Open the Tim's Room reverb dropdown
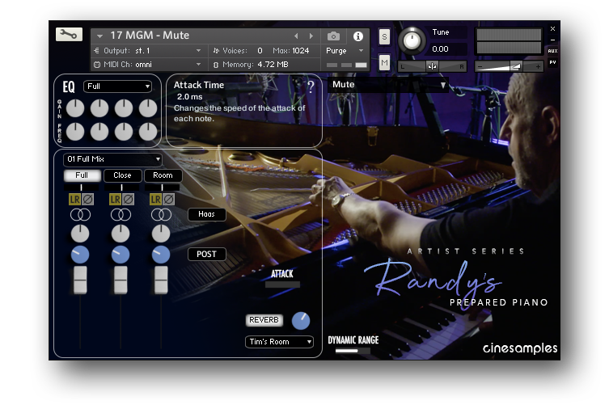This screenshot has width=609, height=409. coord(279,342)
